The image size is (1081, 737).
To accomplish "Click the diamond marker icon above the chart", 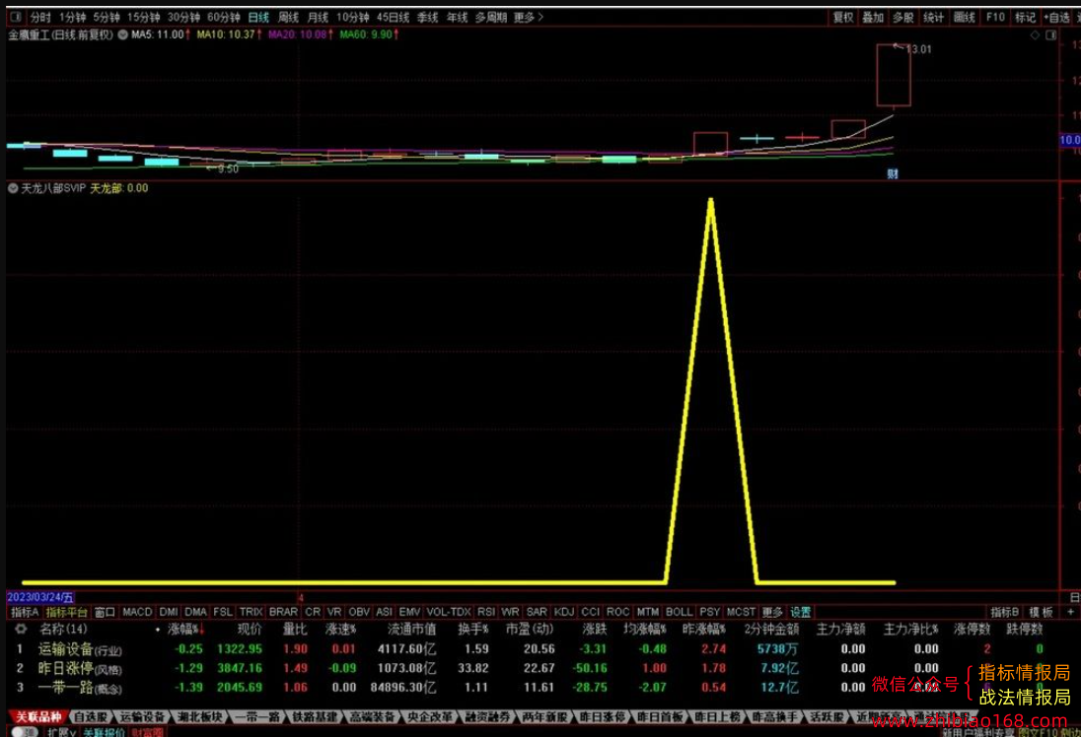I will [x=1035, y=35].
